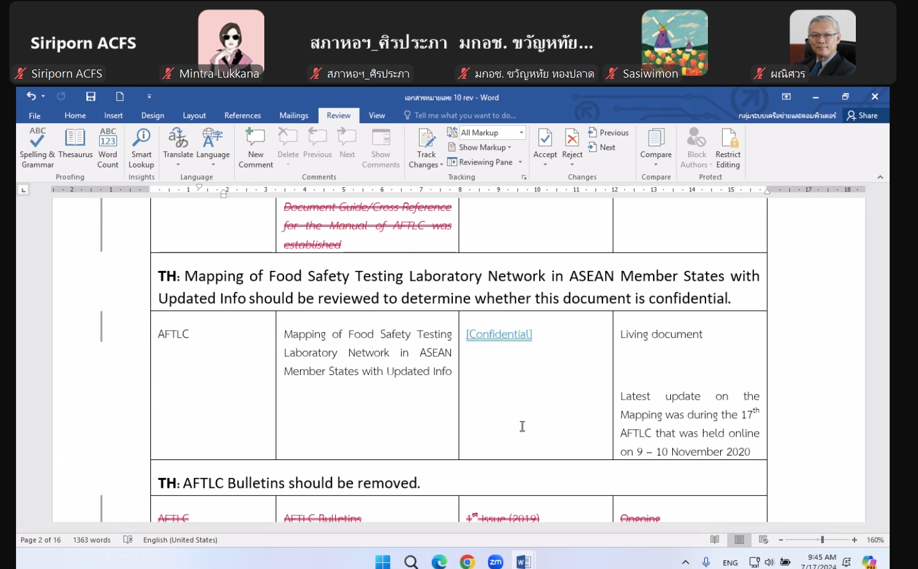
Task: Expand the All Markup dropdown
Action: 521,132
